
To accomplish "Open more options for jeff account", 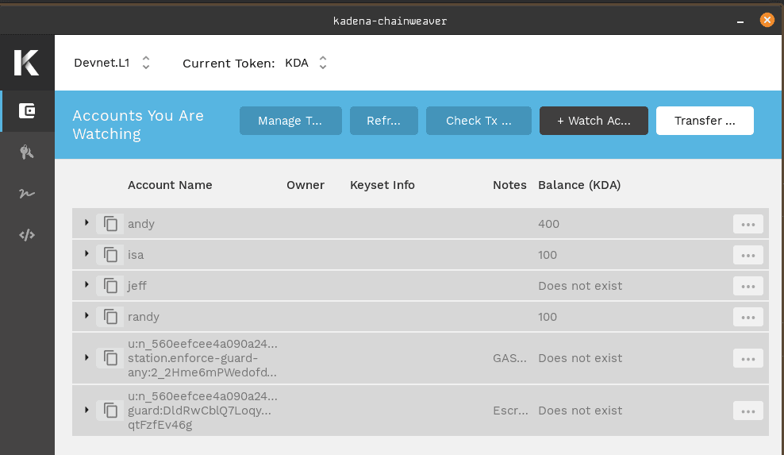I will 748,287.
